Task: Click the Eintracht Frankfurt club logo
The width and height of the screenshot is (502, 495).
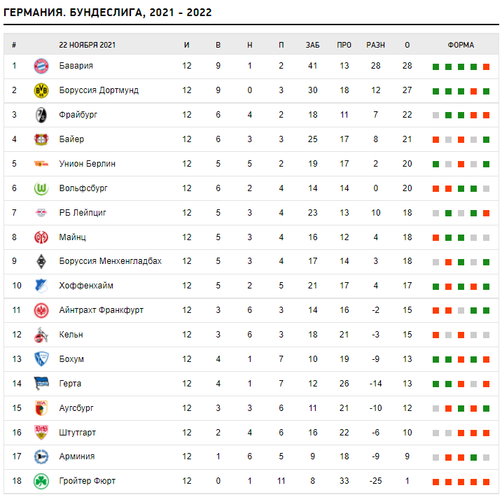Action: point(41,310)
